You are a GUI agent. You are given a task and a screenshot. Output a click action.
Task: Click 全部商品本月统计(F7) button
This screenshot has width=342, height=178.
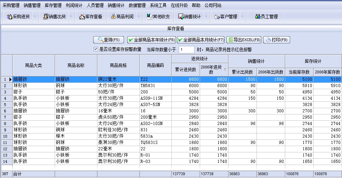click(x=201, y=40)
